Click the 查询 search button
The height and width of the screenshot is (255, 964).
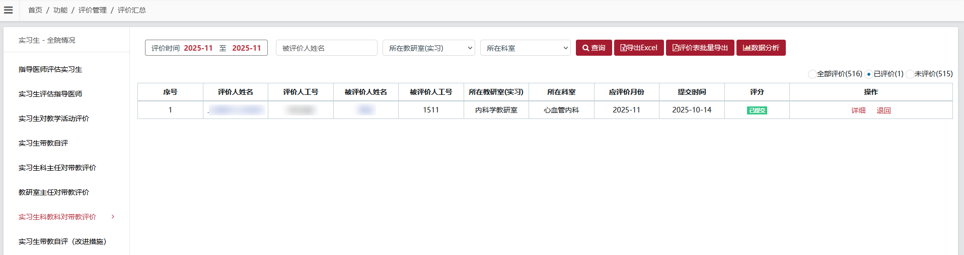[594, 48]
